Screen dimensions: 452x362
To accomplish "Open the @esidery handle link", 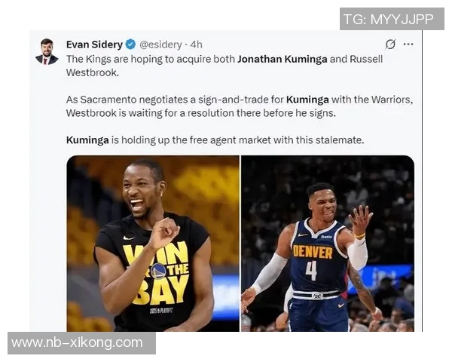I will [160, 44].
